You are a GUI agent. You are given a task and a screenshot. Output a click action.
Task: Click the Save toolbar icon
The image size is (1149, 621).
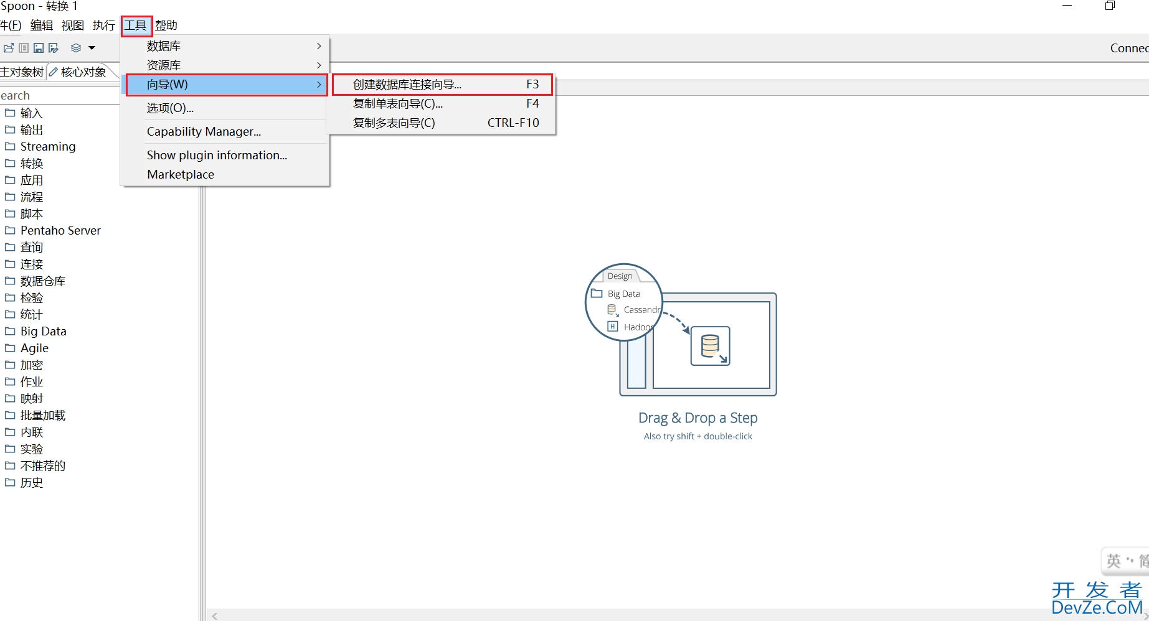(39, 48)
